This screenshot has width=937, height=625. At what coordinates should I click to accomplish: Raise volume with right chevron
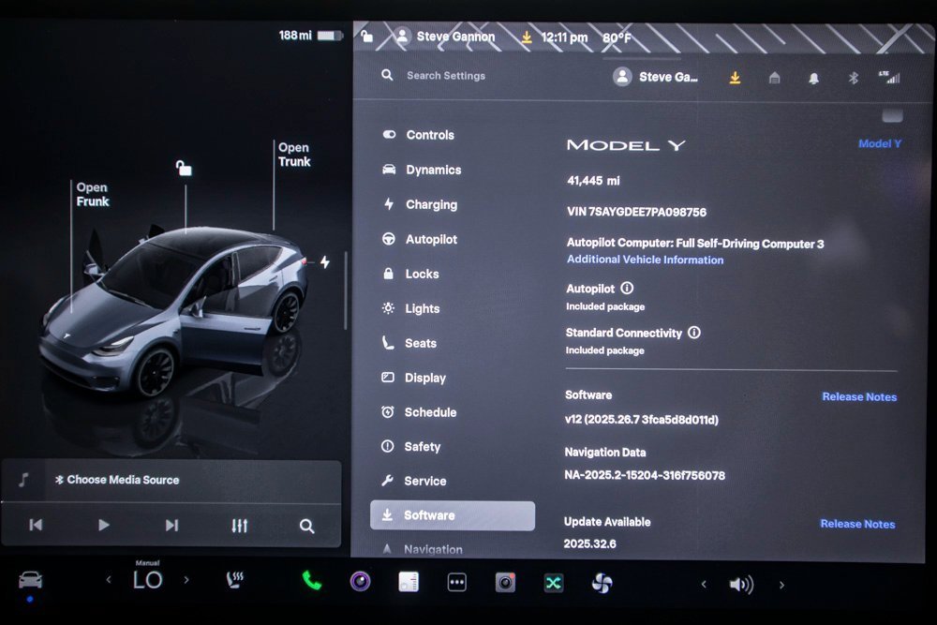pyautogui.click(x=781, y=585)
